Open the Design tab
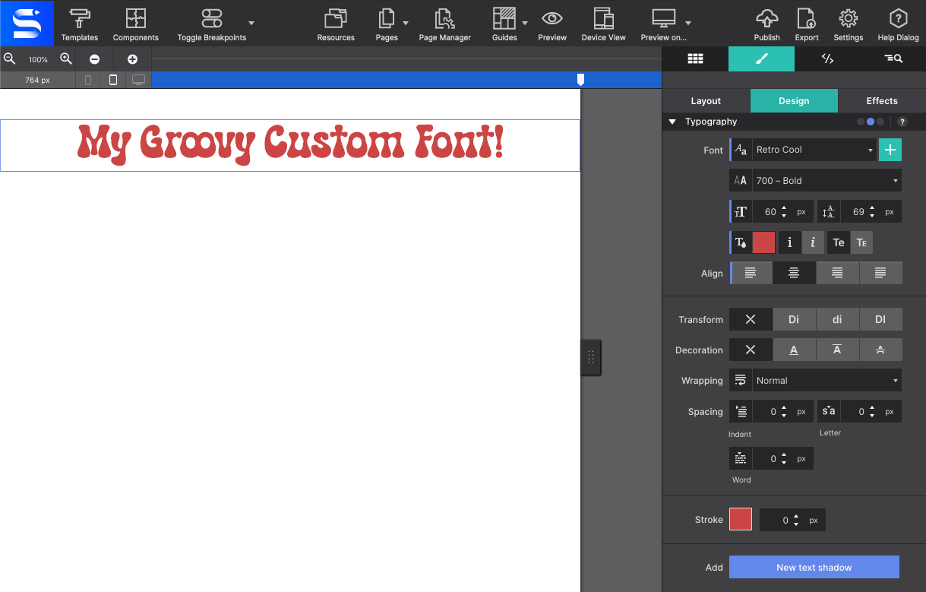 click(794, 100)
